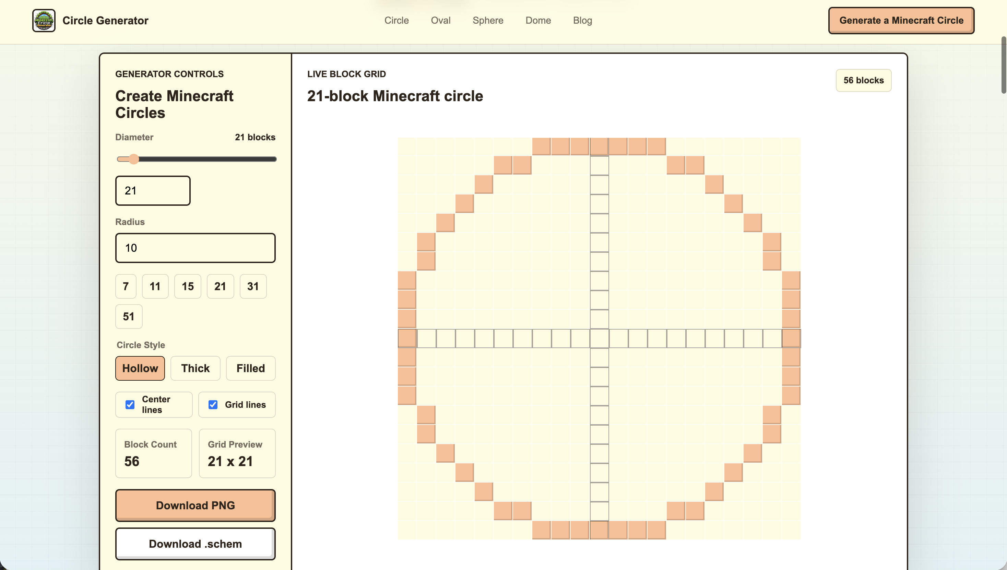Choose the 21 preset diameter
This screenshot has height=570, width=1007.
tap(220, 286)
